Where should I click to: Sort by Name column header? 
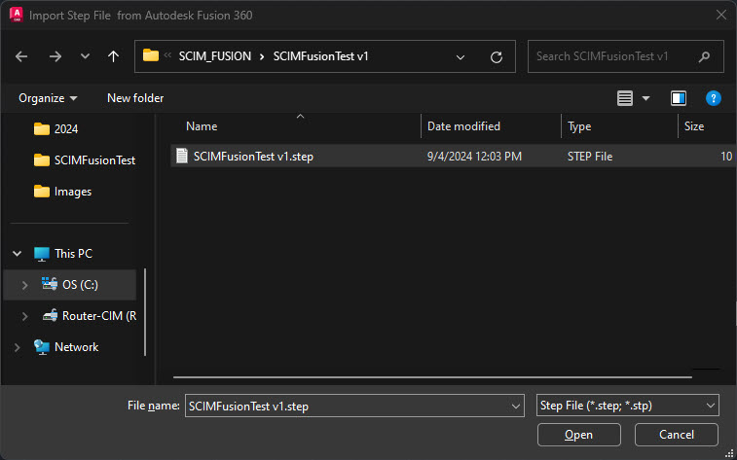[x=202, y=126]
